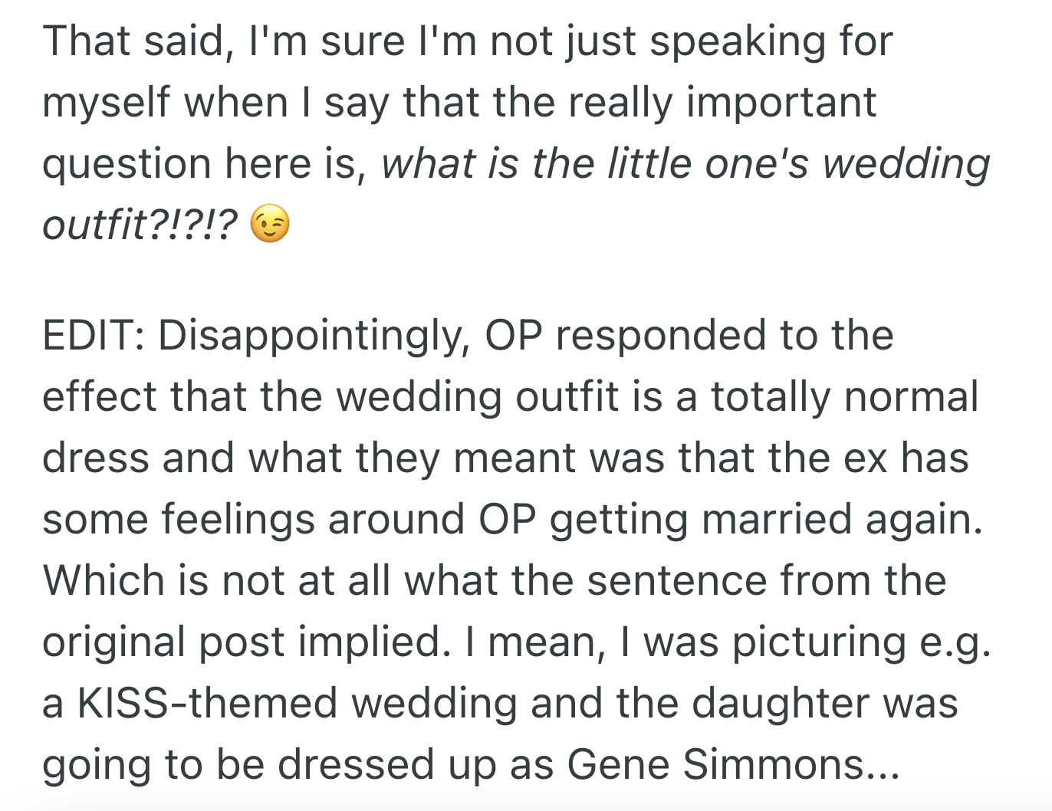Click the word "important"
The height and width of the screenshot is (811, 1052).
click(x=781, y=103)
